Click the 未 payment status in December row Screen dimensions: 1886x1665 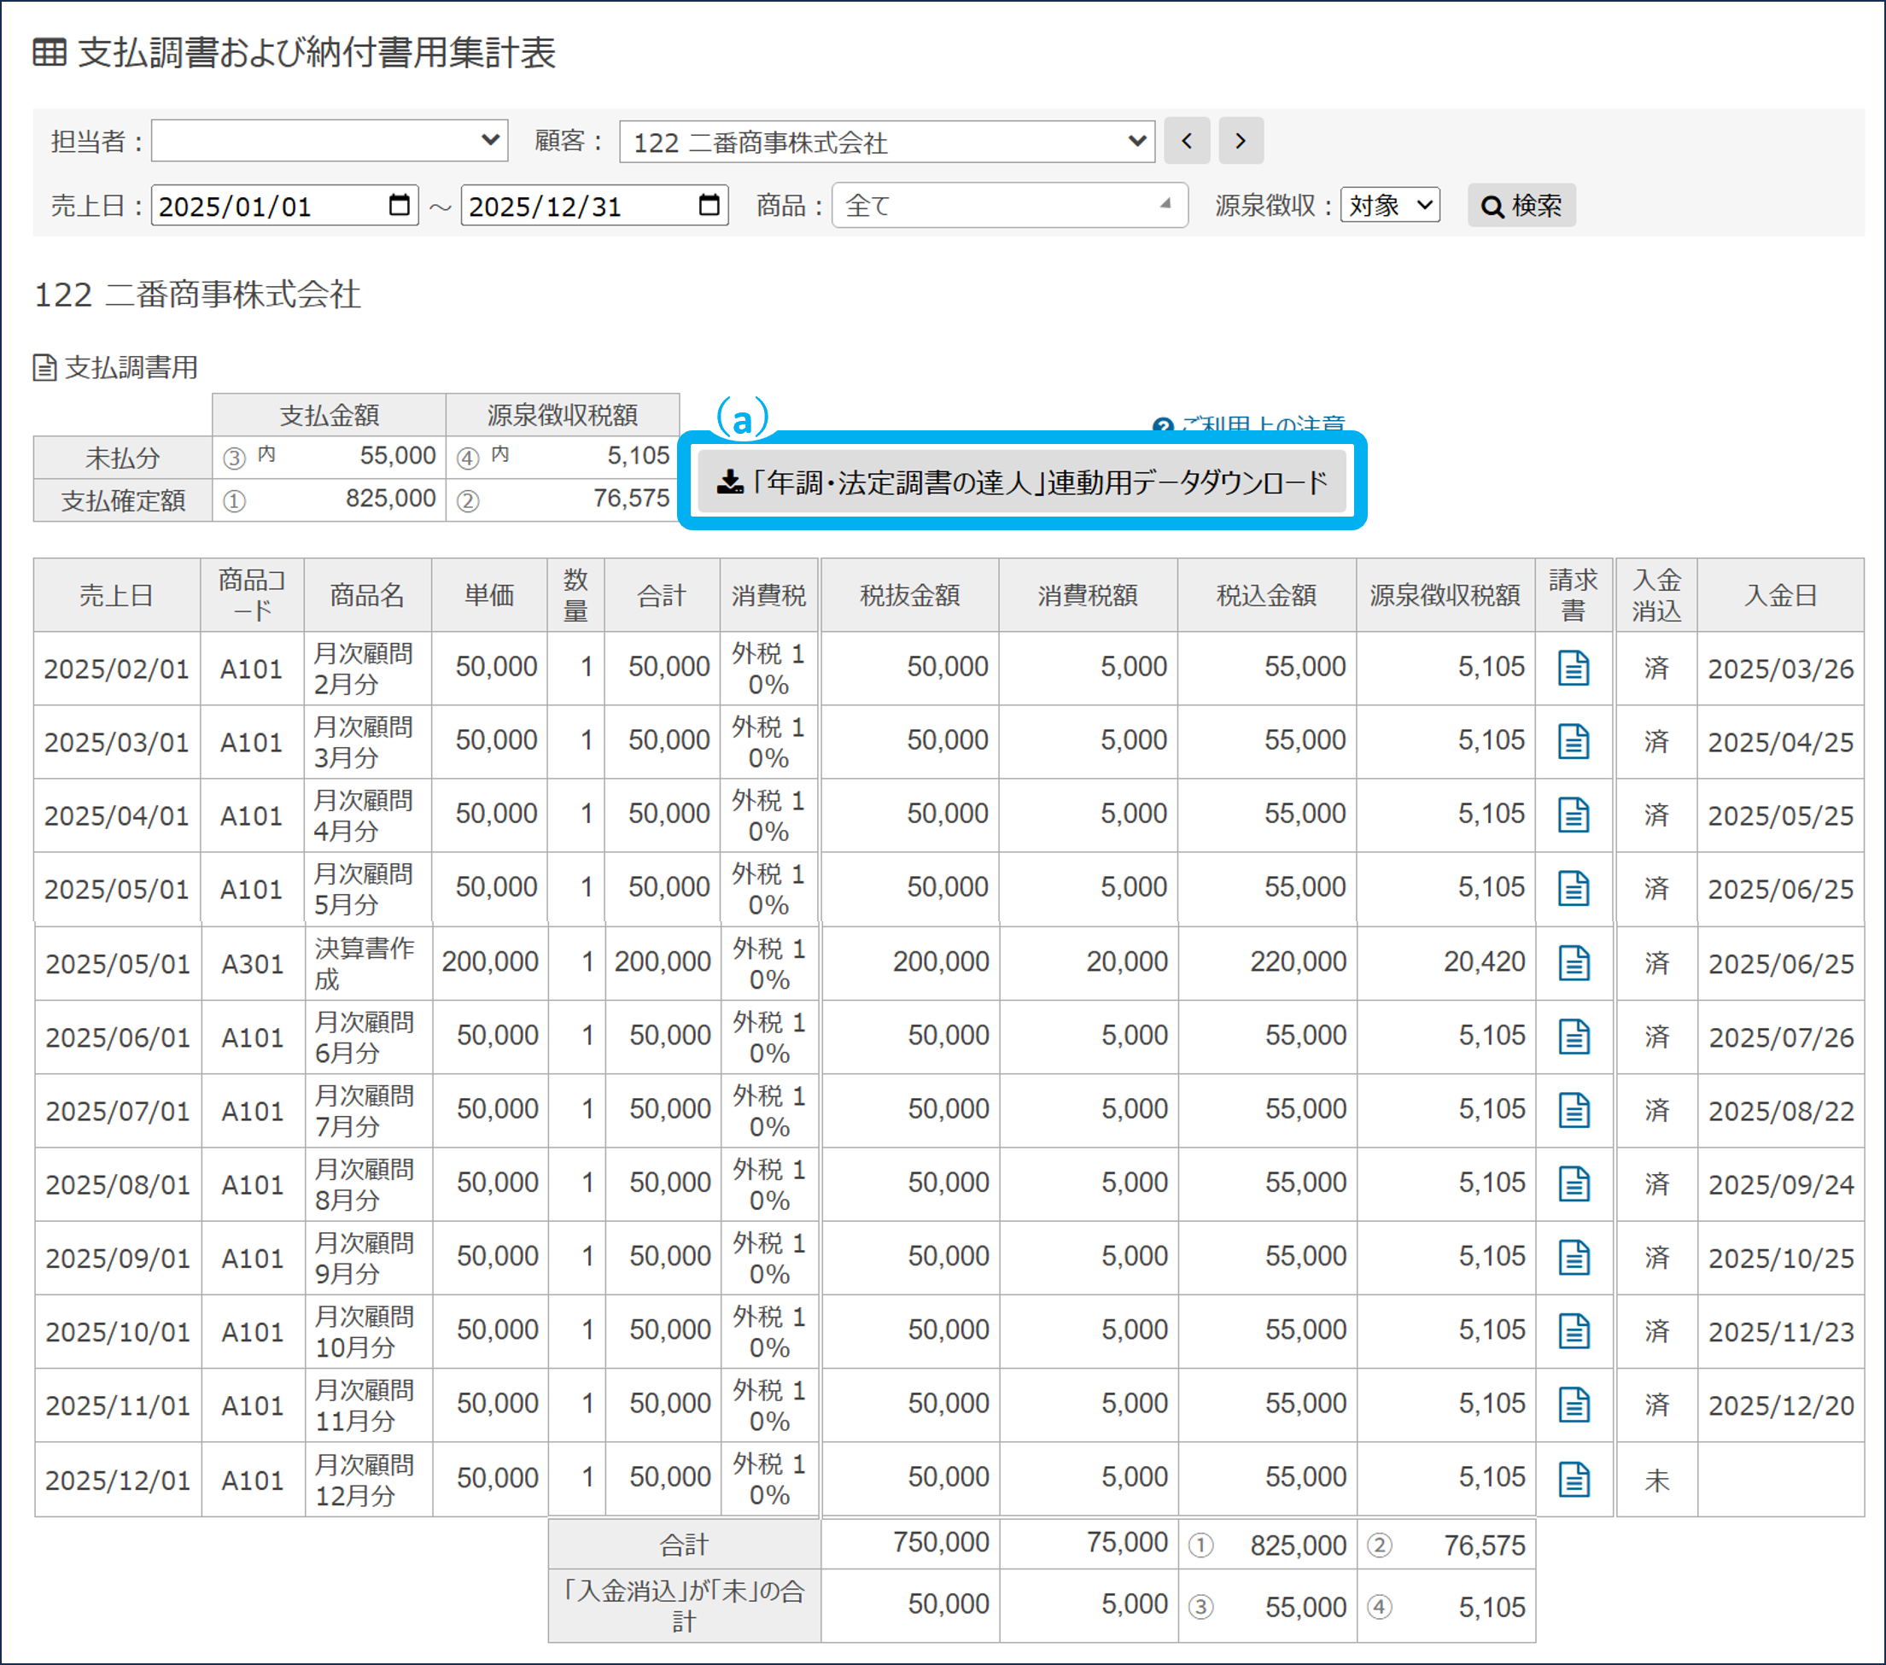tap(1656, 1481)
